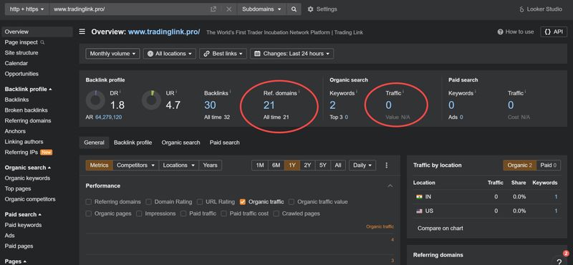Select 6M time range

(x=276, y=165)
